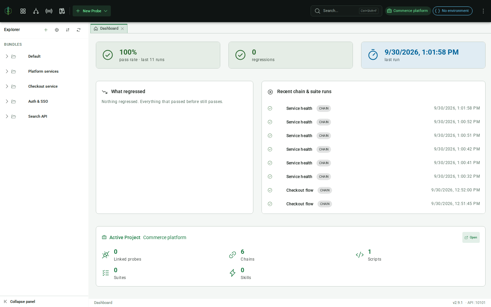Image resolution: width=491 pixels, height=307 pixels.
Task: Click the Scripts code icon
Action: pos(360,255)
